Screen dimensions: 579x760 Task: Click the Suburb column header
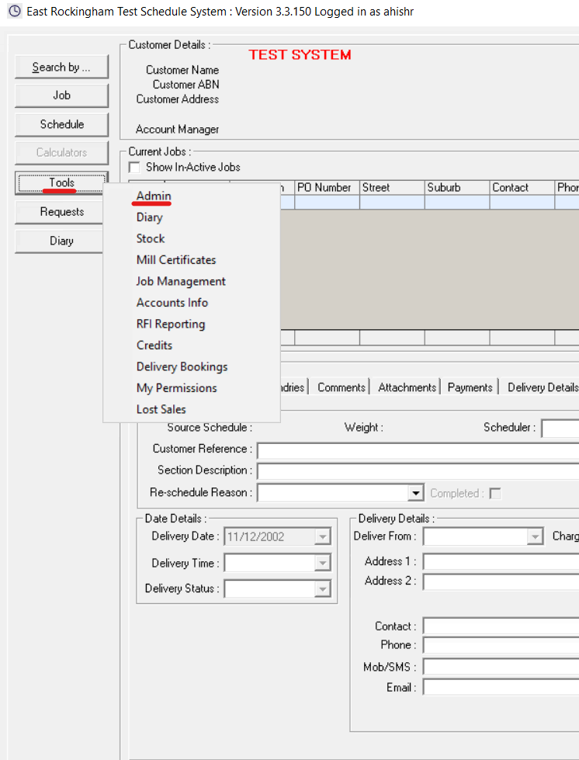pos(457,188)
